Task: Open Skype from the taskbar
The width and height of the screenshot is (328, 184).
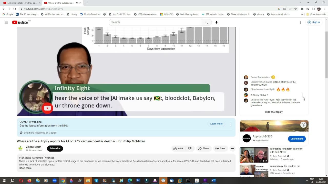Action: (96, 180)
